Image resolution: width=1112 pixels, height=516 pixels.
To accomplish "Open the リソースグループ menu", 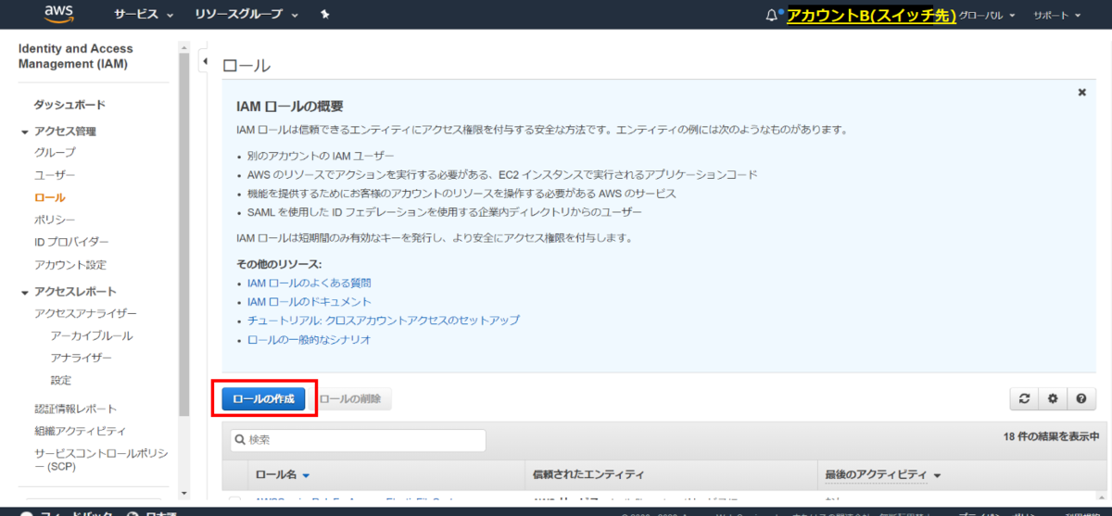I will point(246,15).
